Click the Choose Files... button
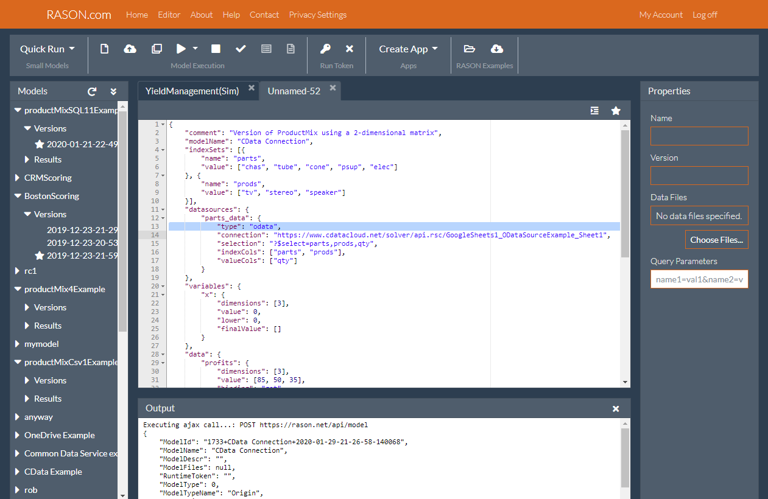The image size is (768, 499). click(716, 240)
